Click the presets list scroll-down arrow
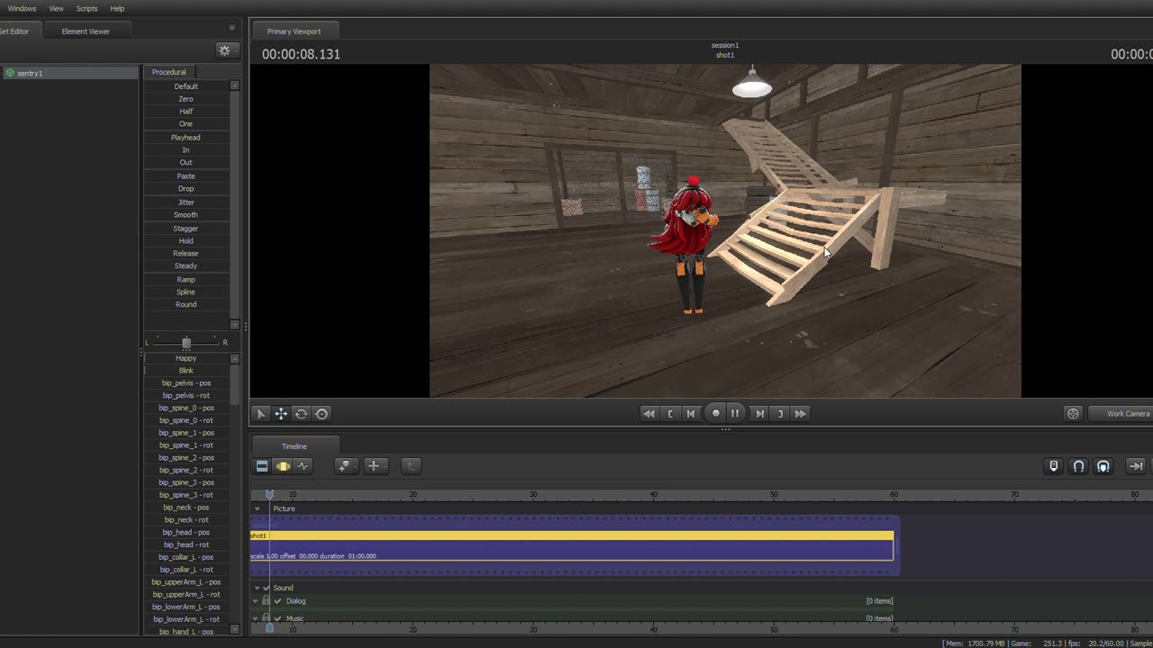This screenshot has height=648, width=1153. 235,325
